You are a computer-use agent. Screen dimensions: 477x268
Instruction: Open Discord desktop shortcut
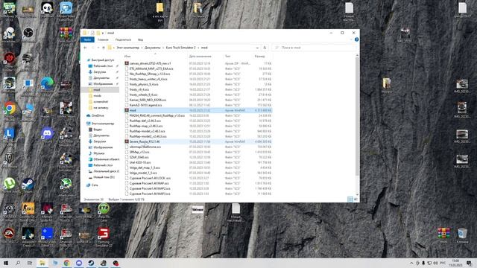point(47,134)
